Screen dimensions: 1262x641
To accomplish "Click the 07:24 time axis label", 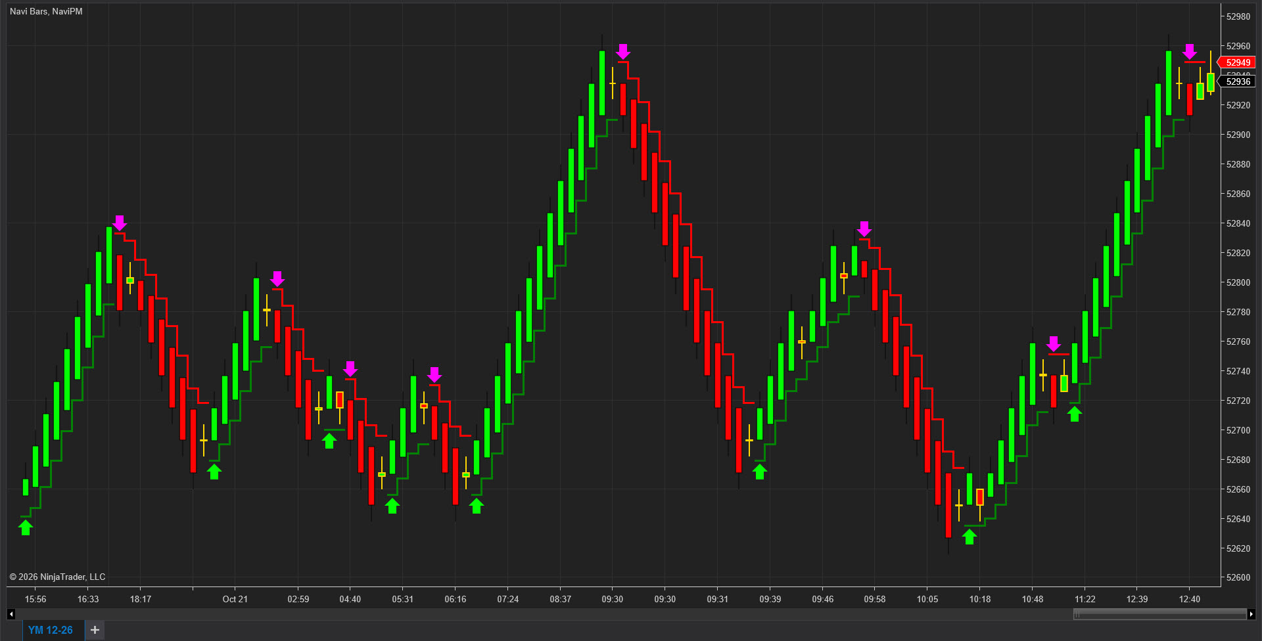I will pyautogui.click(x=508, y=599).
